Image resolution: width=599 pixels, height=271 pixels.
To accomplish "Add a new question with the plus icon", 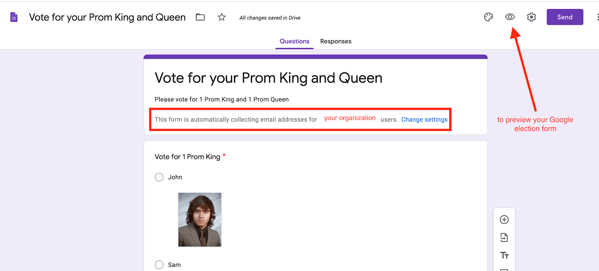I will click(x=504, y=220).
